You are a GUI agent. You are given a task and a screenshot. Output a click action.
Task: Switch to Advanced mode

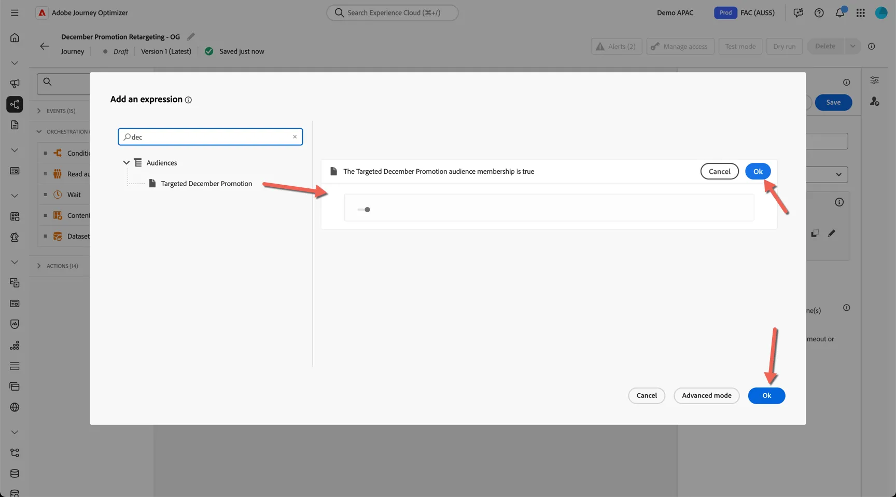click(x=706, y=395)
